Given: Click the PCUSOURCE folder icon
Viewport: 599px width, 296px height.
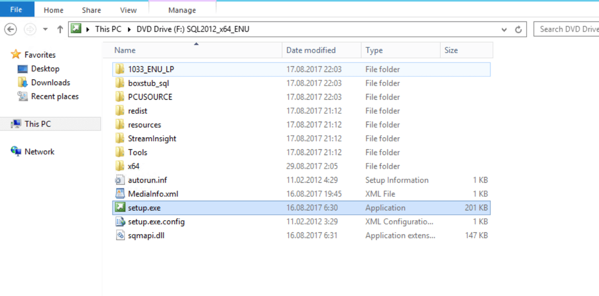Looking at the screenshot, I should pyautogui.click(x=120, y=97).
